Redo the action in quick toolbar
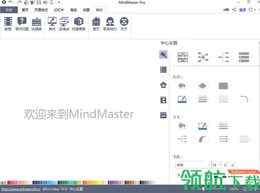 pyautogui.click(x=19, y=2)
